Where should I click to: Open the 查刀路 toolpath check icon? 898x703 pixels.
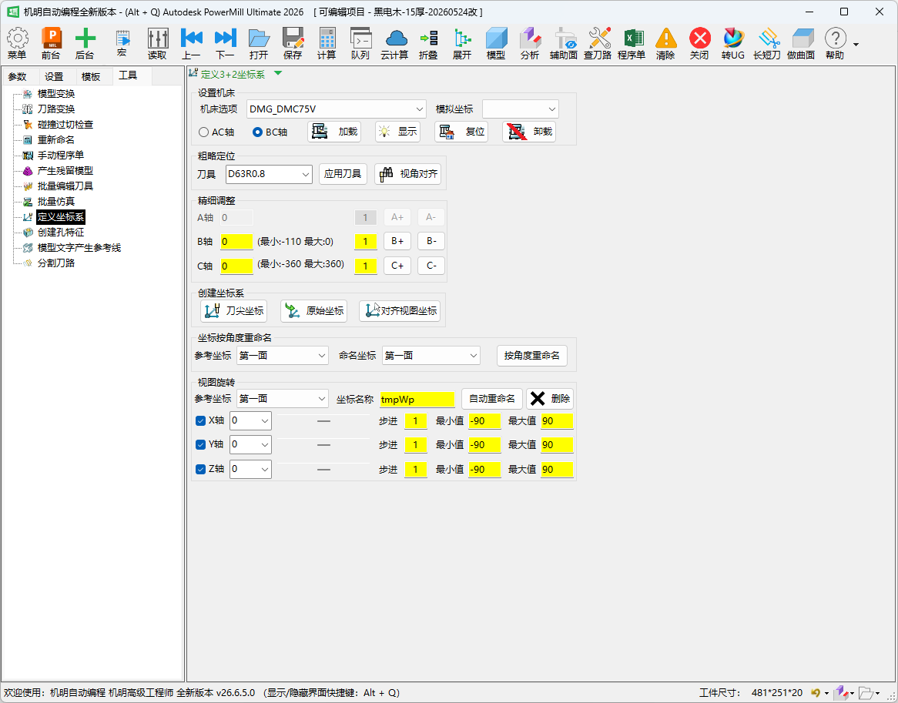point(598,44)
